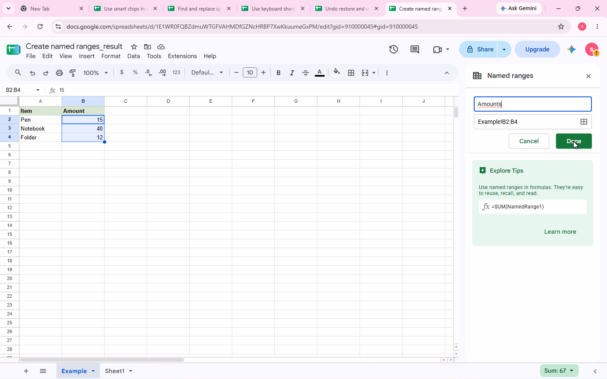Screen dimensions: 607x379
Task: Hide the menus with collapse arrow
Action: coord(447,73)
